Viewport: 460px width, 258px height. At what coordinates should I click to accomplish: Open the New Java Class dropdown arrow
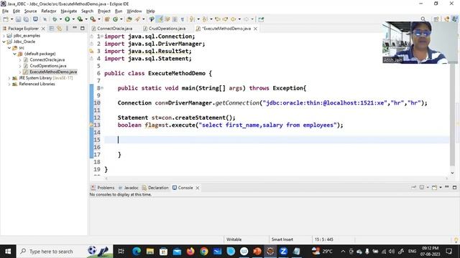121,19
